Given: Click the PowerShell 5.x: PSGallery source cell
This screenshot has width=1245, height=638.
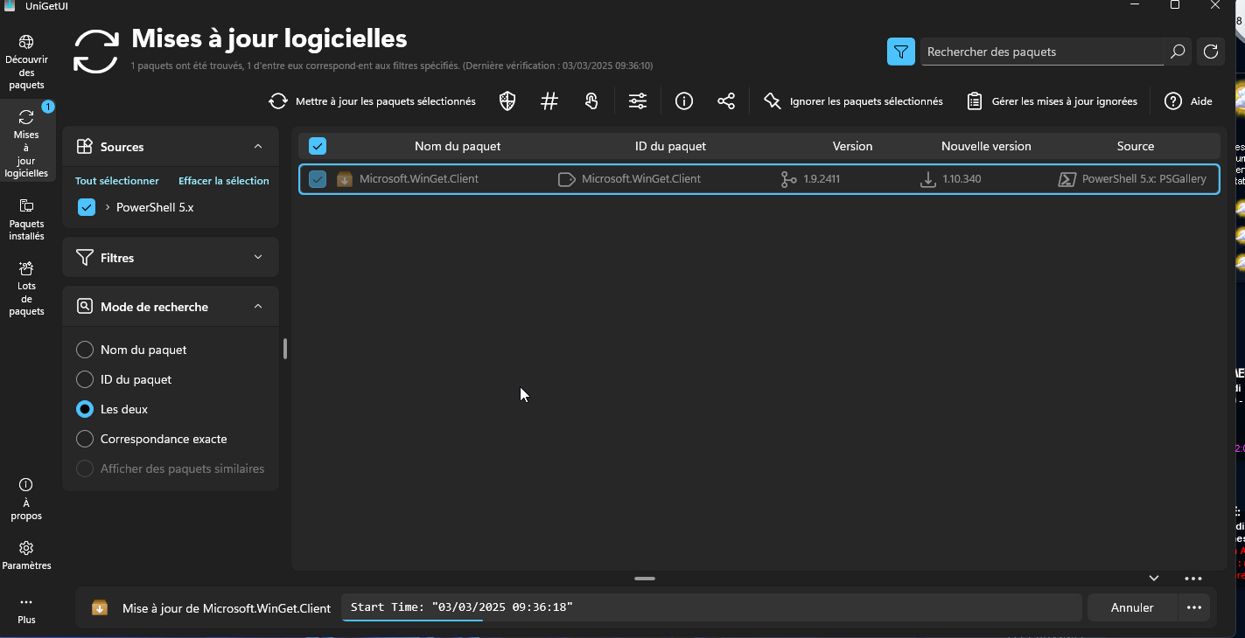Looking at the screenshot, I should pyautogui.click(x=1144, y=179).
